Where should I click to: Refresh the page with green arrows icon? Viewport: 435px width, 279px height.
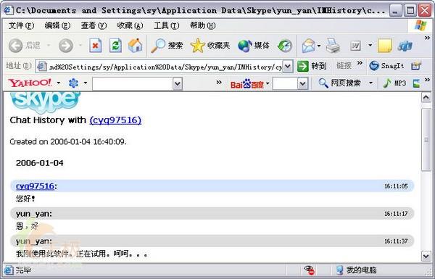[x=115, y=46]
